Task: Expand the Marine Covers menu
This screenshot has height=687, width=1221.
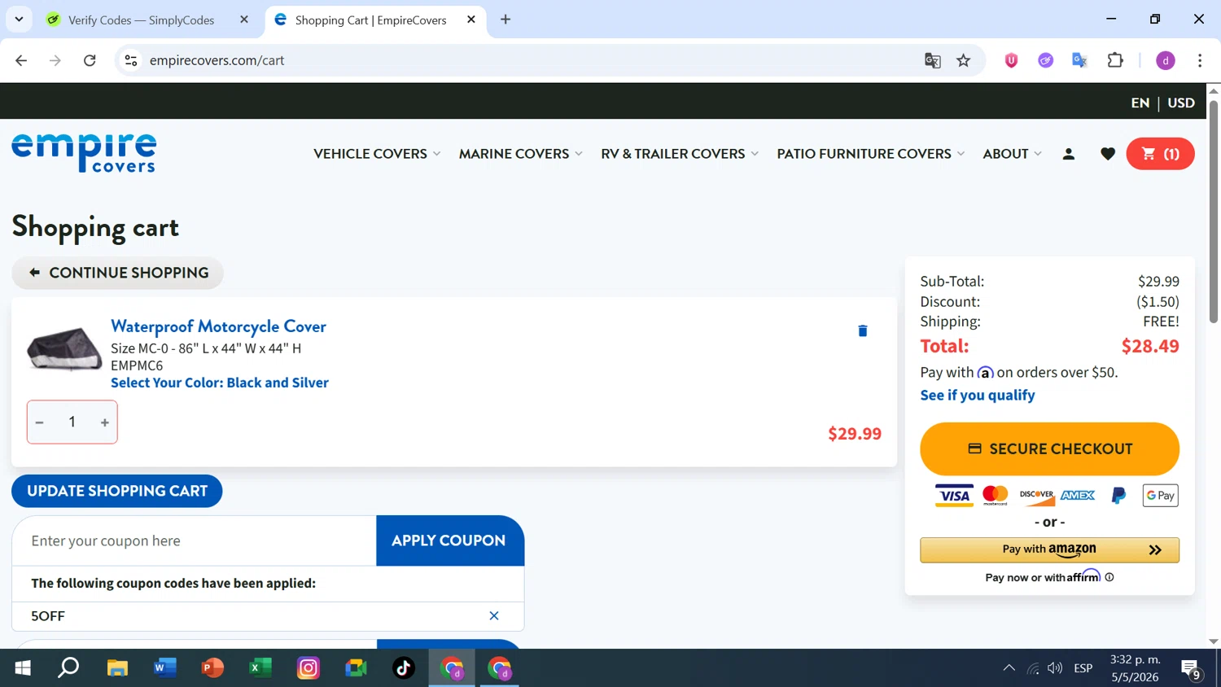Action: (x=521, y=154)
